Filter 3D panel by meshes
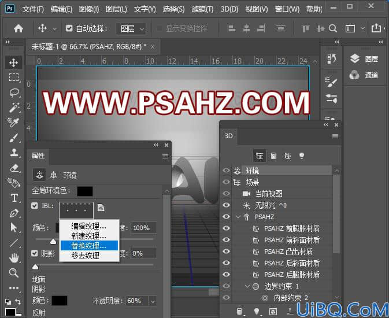 pos(273,156)
